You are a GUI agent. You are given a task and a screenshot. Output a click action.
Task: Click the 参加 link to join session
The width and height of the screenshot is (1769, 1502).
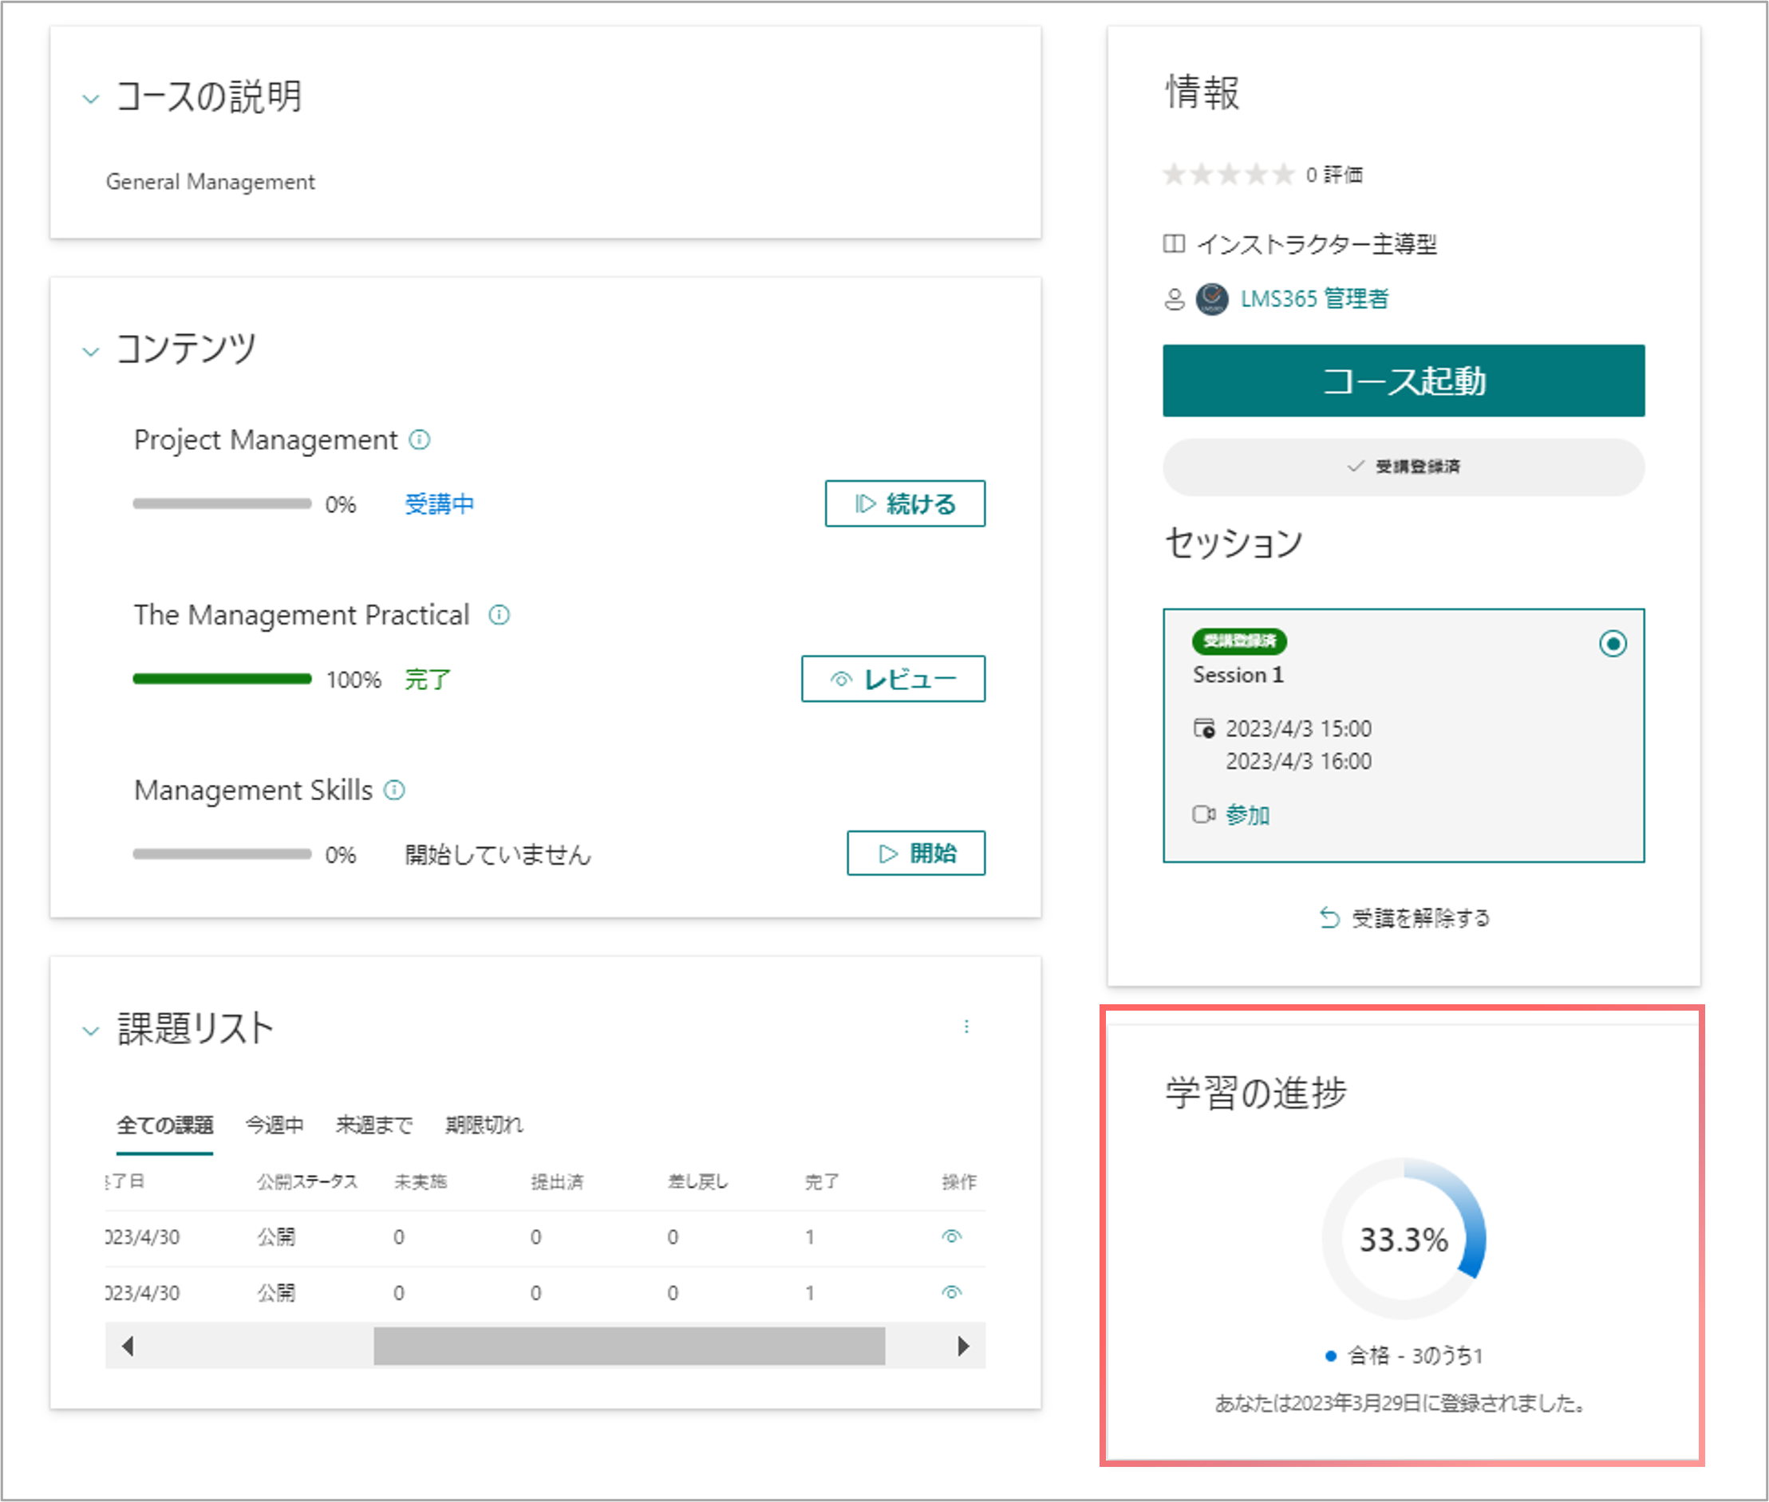tap(1247, 815)
